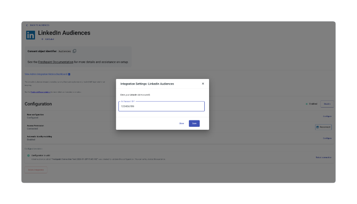Close the Integration Settings dialog with X
This screenshot has height=204, width=357.
[203, 84]
